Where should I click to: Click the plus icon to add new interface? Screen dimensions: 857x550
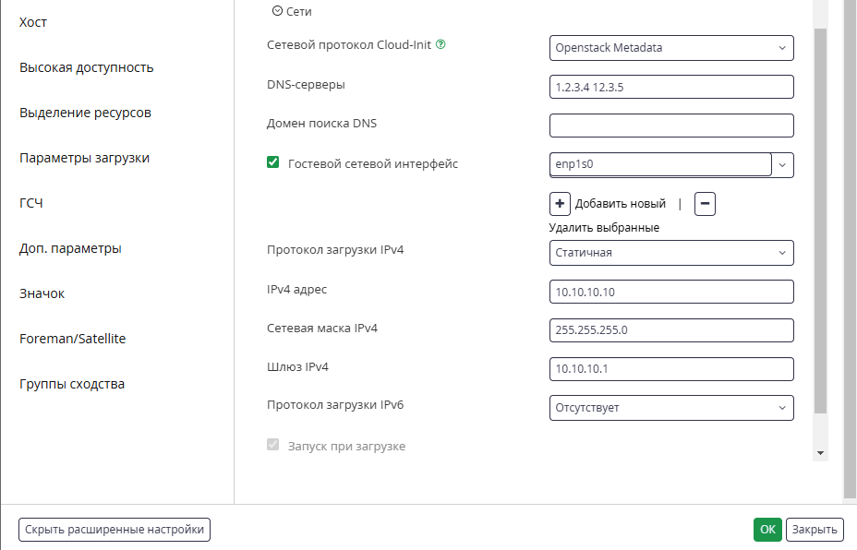coord(560,204)
